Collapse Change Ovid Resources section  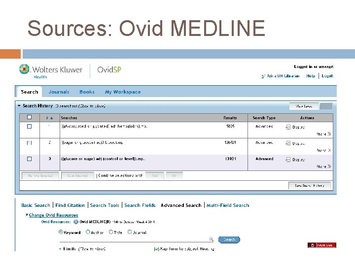coord(27,215)
